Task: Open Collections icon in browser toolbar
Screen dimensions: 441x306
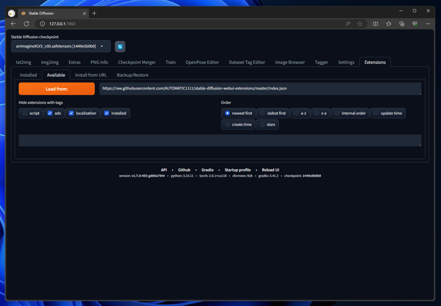Action: [402, 24]
